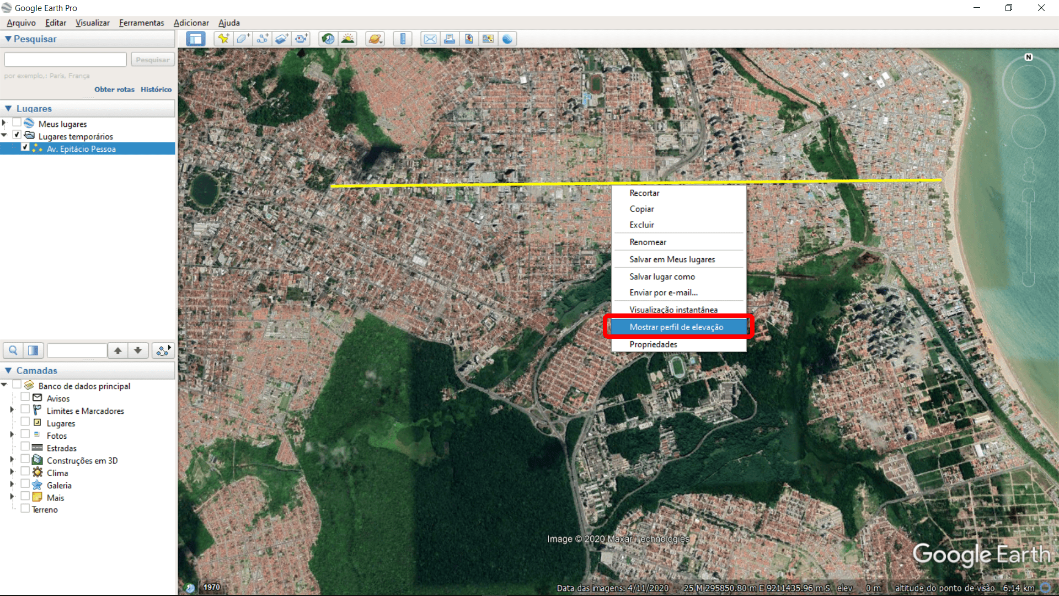Uncheck the Av. Epitácio Pessoa path
The height and width of the screenshot is (596, 1059).
pos(25,147)
